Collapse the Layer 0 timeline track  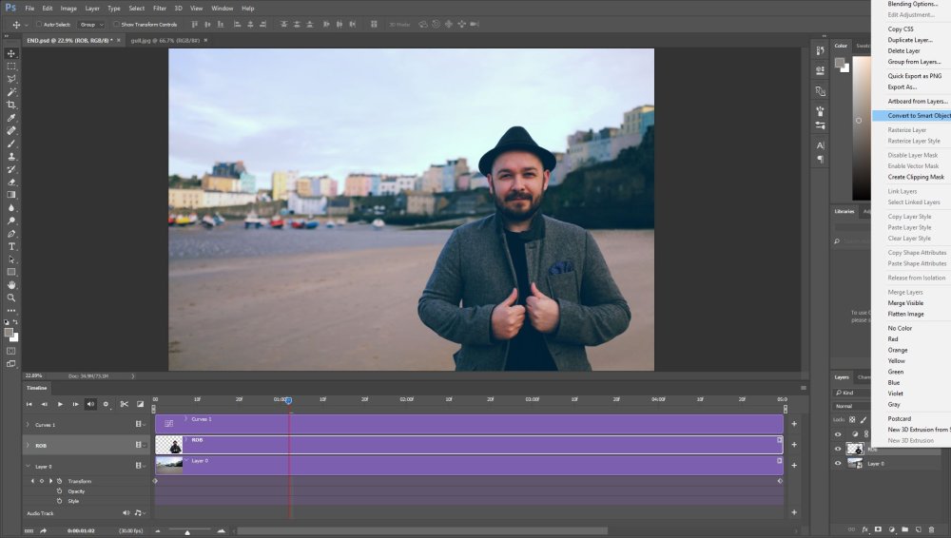(x=28, y=467)
